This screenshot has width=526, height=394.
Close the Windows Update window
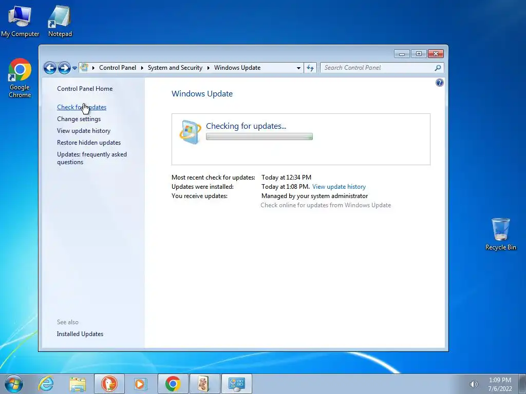click(436, 53)
